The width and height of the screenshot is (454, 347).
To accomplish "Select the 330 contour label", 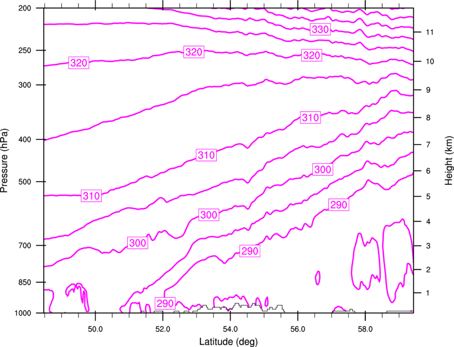I will tap(320, 29).
